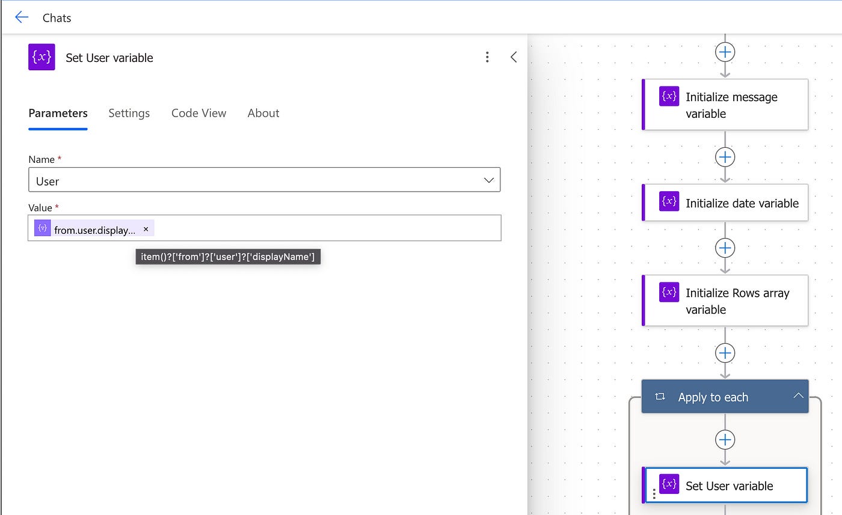Switch to the About tab
Viewport: 842px width, 515px height.
click(263, 113)
